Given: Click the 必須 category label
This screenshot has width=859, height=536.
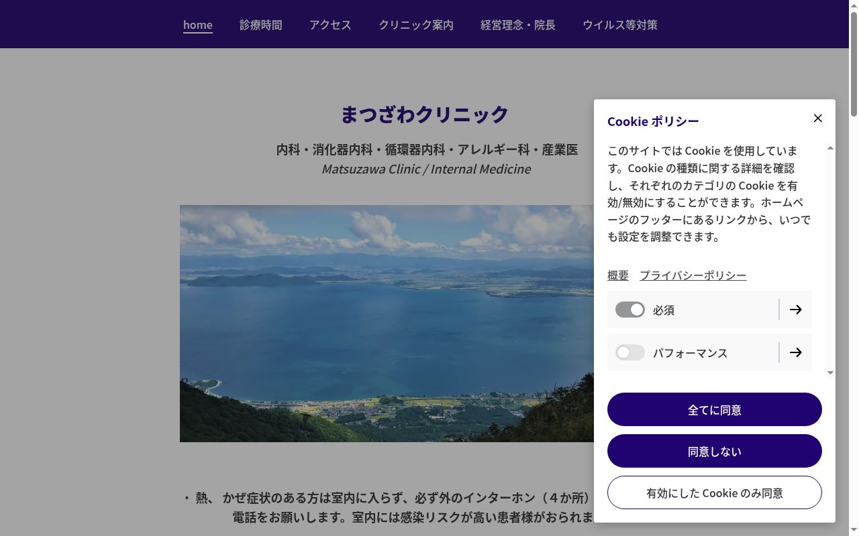Looking at the screenshot, I should [664, 310].
